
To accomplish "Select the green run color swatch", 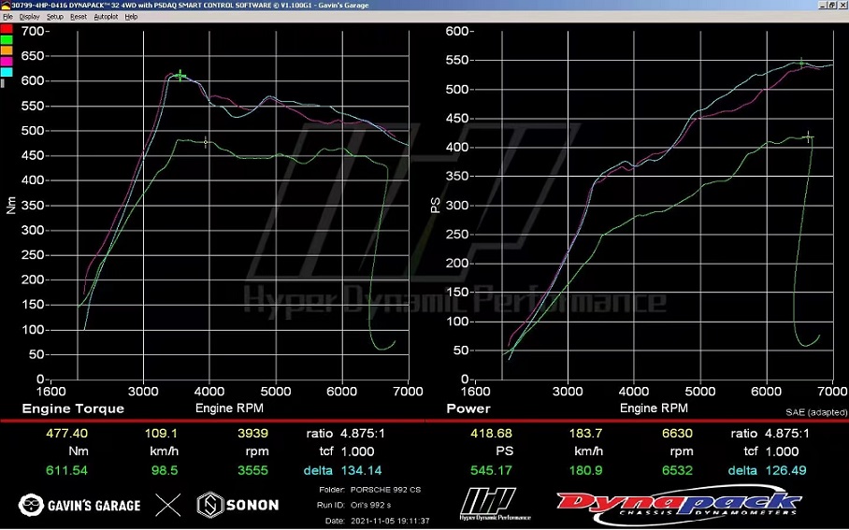I will click(7, 40).
